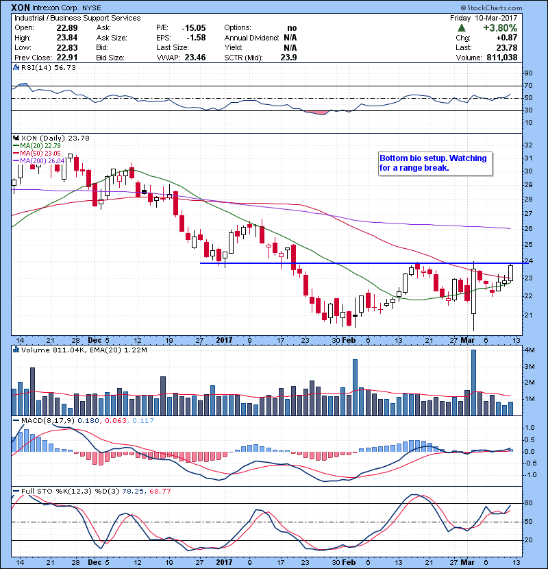
Task: Click the Ask Size label
Action: [x=112, y=38]
